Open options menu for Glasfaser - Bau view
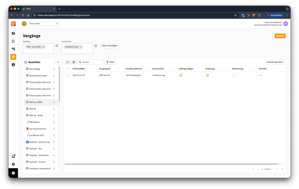Image resolution: width=299 pixels, height=189 pixels. coord(54,148)
